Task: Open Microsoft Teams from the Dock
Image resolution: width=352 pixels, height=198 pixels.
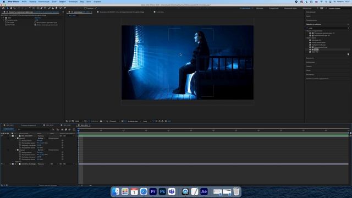Action: [172, 191]
